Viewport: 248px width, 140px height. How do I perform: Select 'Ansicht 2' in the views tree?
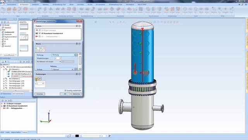click(x=8, y=46)
